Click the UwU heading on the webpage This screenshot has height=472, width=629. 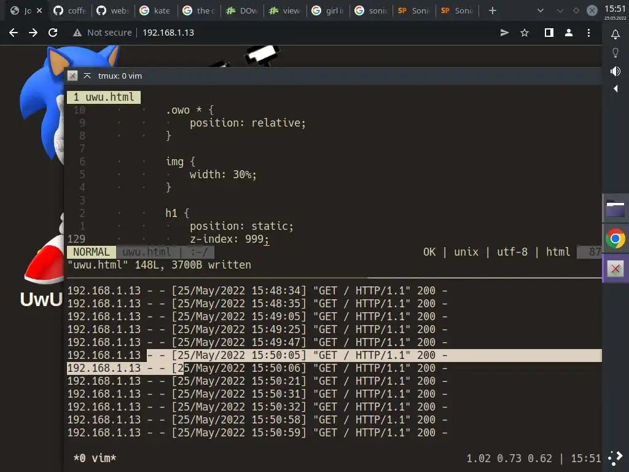41,299
